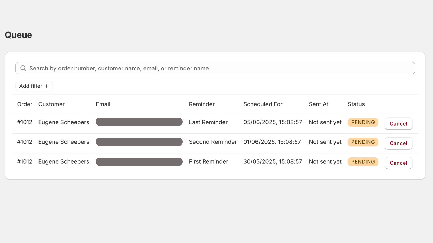433x243 pixels.
Task: Click the redacted email in the First Reminder row
Action: coord(139,161)
